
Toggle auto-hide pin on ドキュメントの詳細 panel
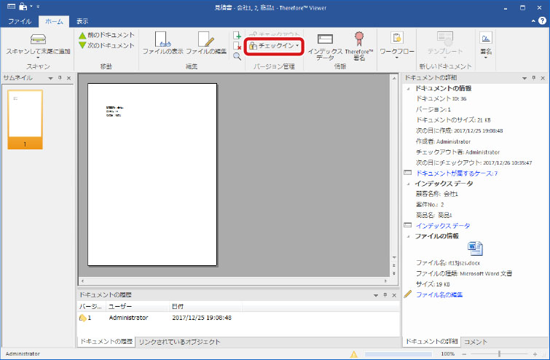533,78
